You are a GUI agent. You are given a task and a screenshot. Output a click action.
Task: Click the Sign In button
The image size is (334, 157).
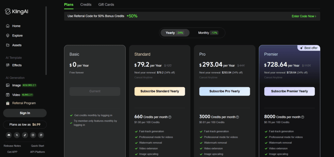pyautogui.click(x=25, y=113)
